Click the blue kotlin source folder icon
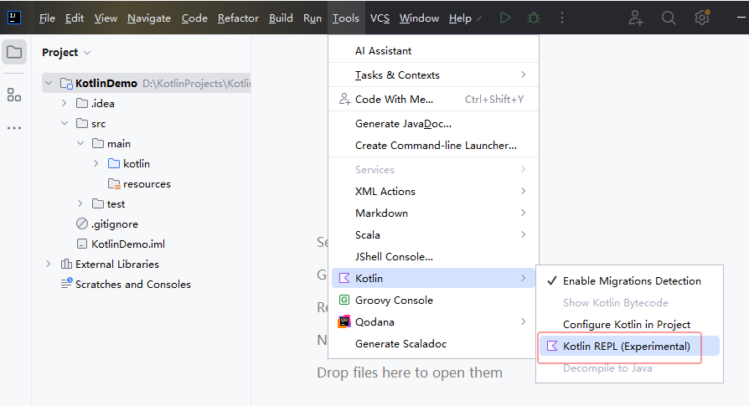 [114, 163]
